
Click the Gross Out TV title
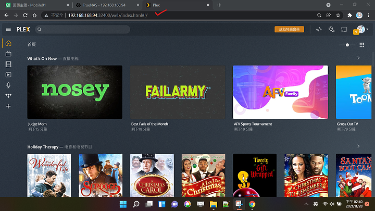347,124
